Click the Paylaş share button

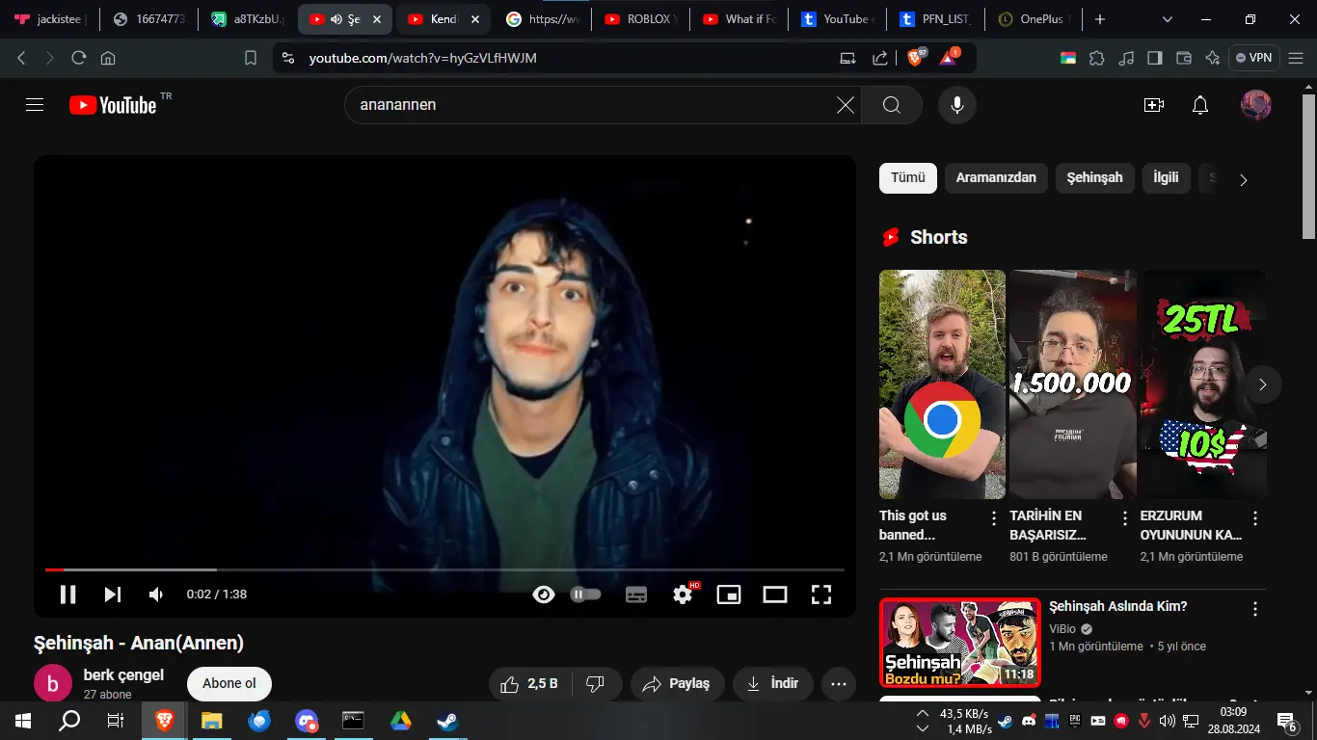(677, 684)
